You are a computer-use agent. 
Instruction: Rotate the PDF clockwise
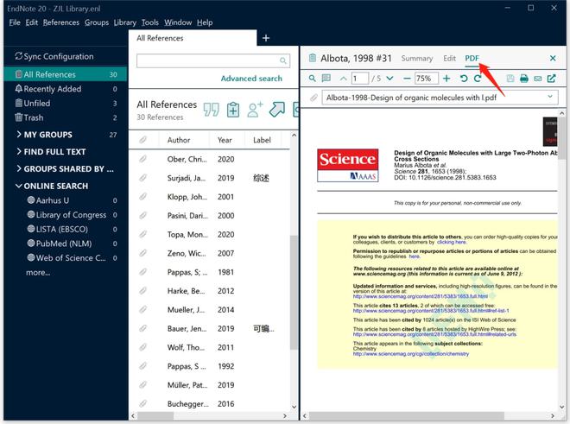tap(478, 79)
